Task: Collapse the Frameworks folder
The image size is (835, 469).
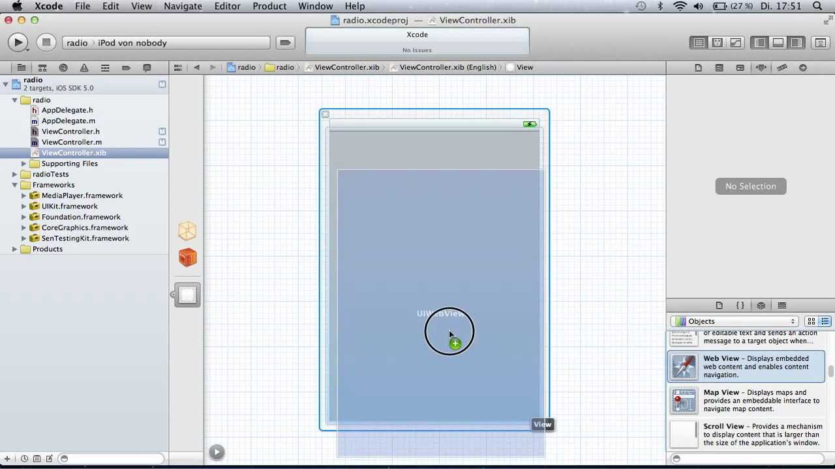Action: (x=14, y=185)
